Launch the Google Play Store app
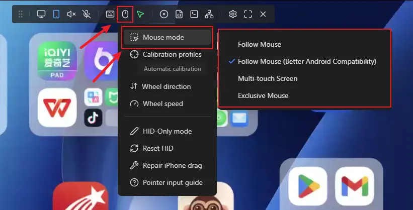413x210 pixels. pos(308,186)
